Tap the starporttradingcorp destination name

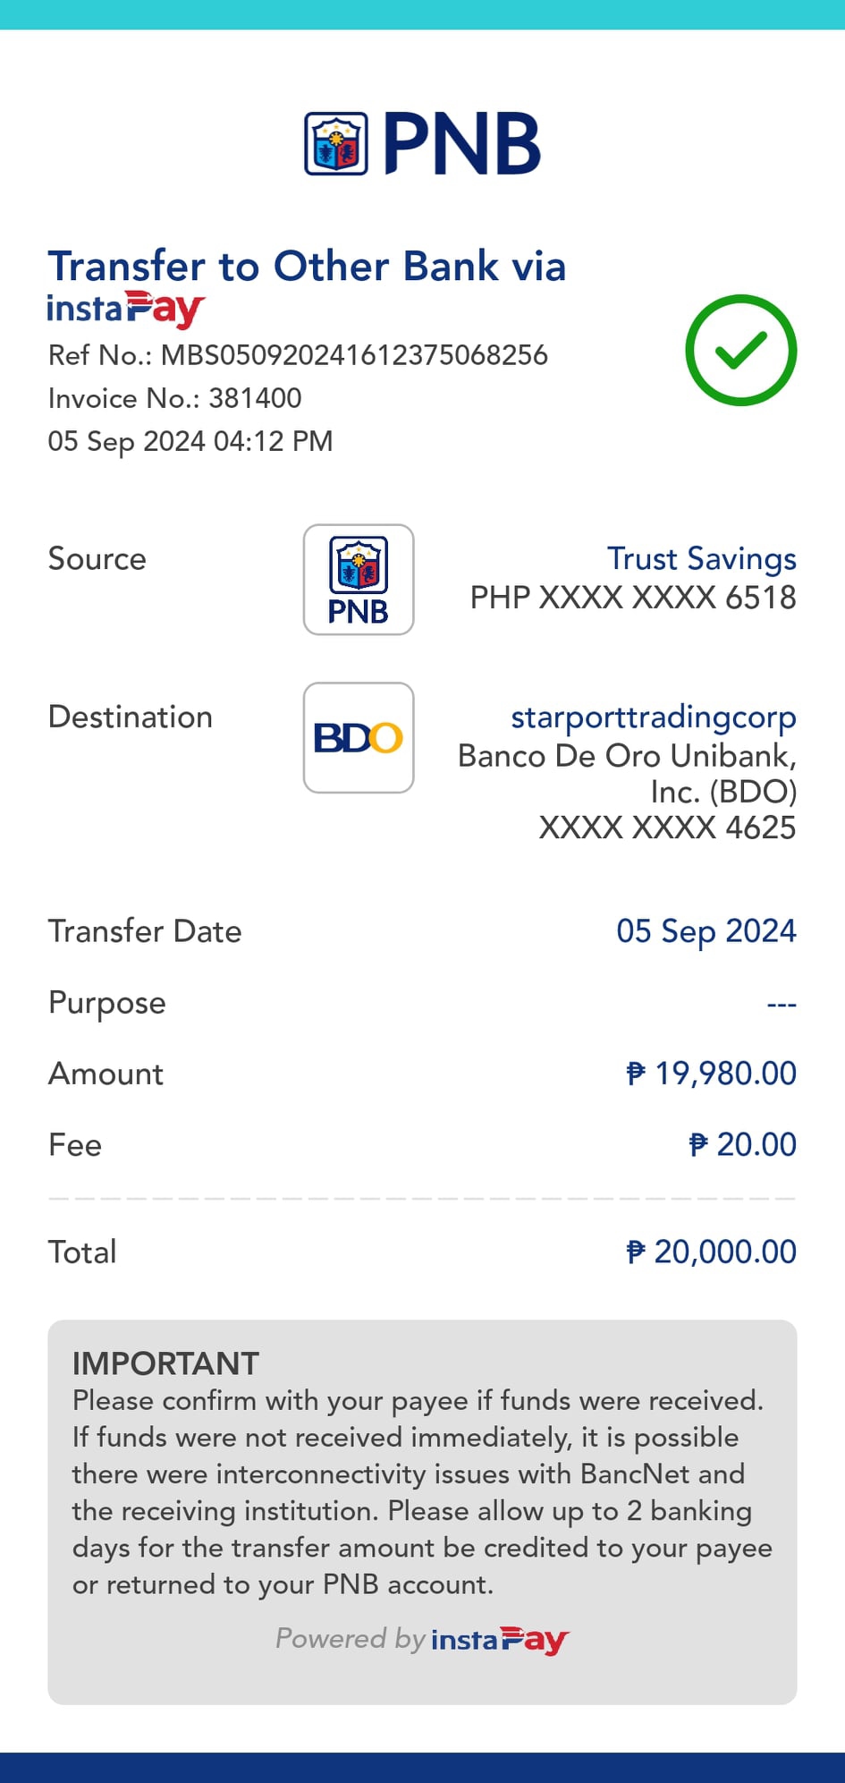[x=653, y=717]
